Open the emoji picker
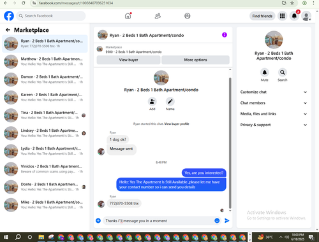319x242 pixels. (x=217, y=220)
